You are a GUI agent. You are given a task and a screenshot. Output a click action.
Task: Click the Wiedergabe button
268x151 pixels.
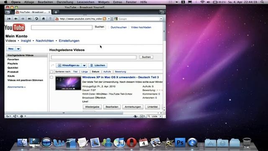click(x=92, y=107)
